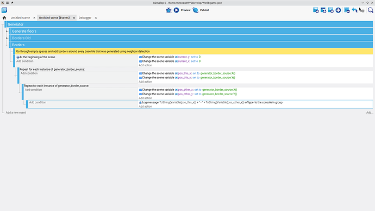Click the Publish button label
The image size is (375, 211).
(205, 10)
